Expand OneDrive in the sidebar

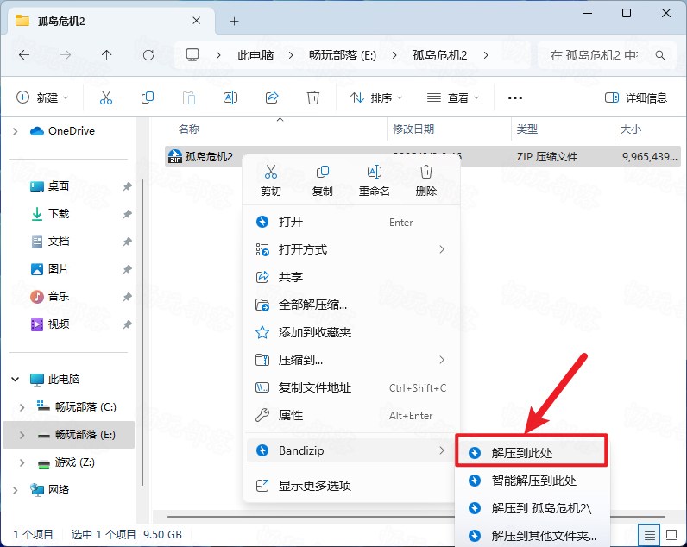[x=16, y=131]
